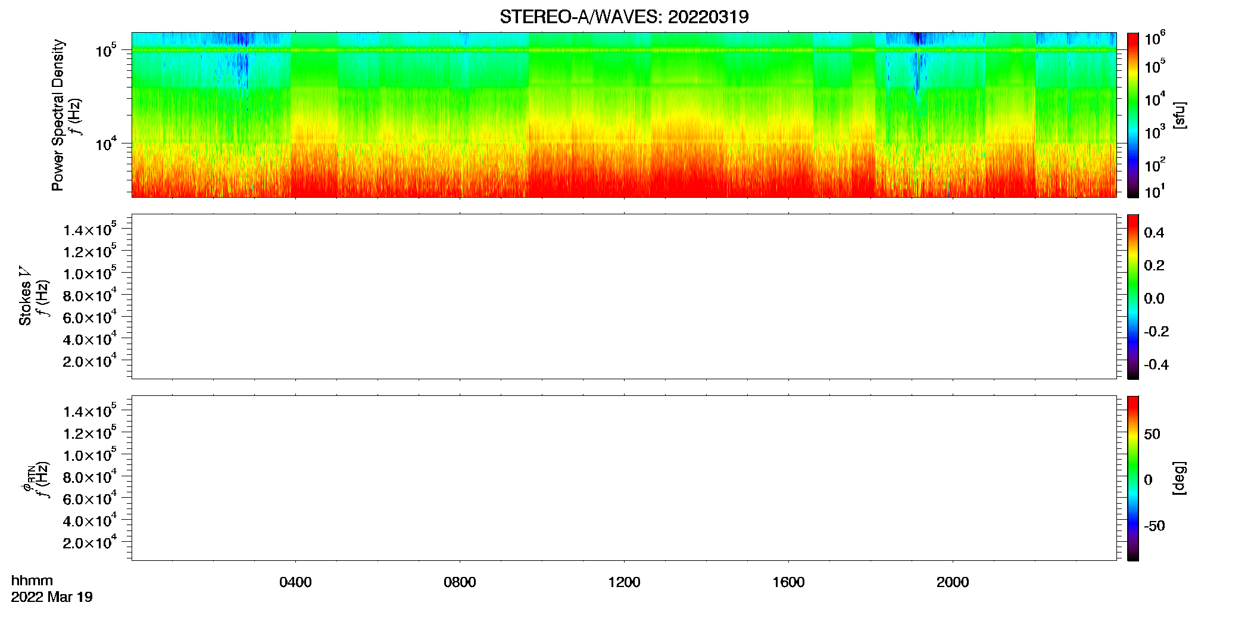
Task: Click the Stokes V color bar
Action: point(1133,296)
